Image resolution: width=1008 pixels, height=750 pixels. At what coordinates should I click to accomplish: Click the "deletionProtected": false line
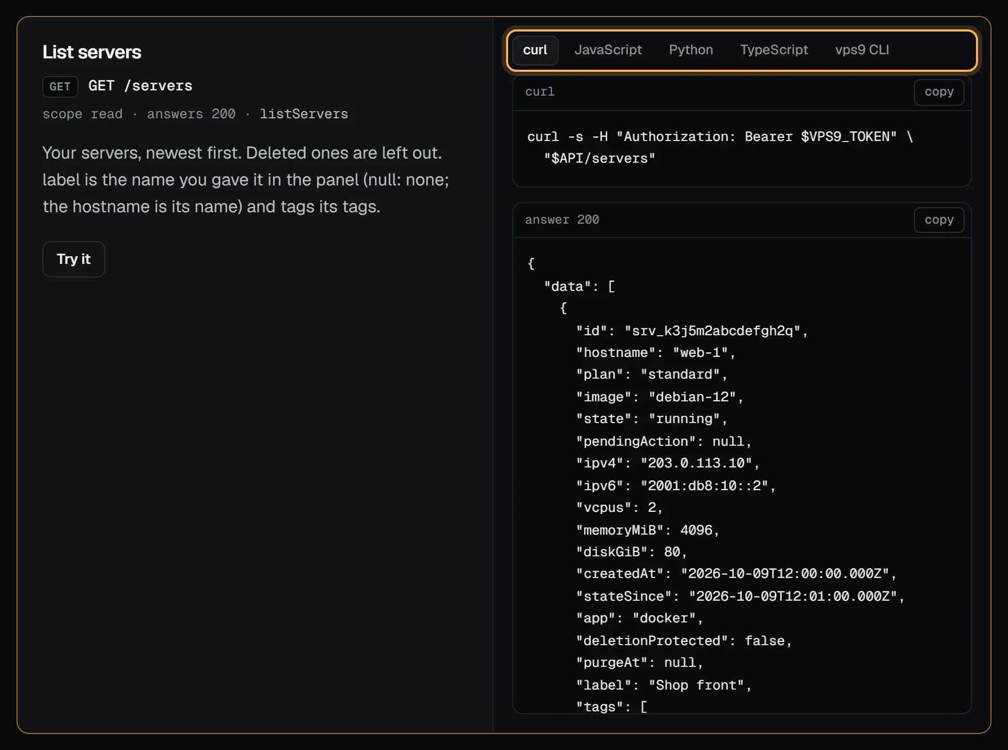(x=684, y=641)
